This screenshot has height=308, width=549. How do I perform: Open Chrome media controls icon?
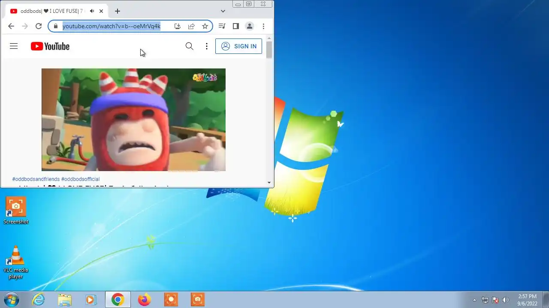tap(222, 26)
